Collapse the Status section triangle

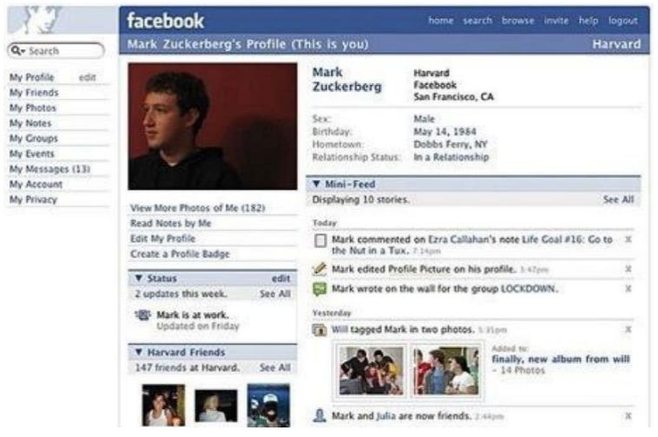point(139,278)
